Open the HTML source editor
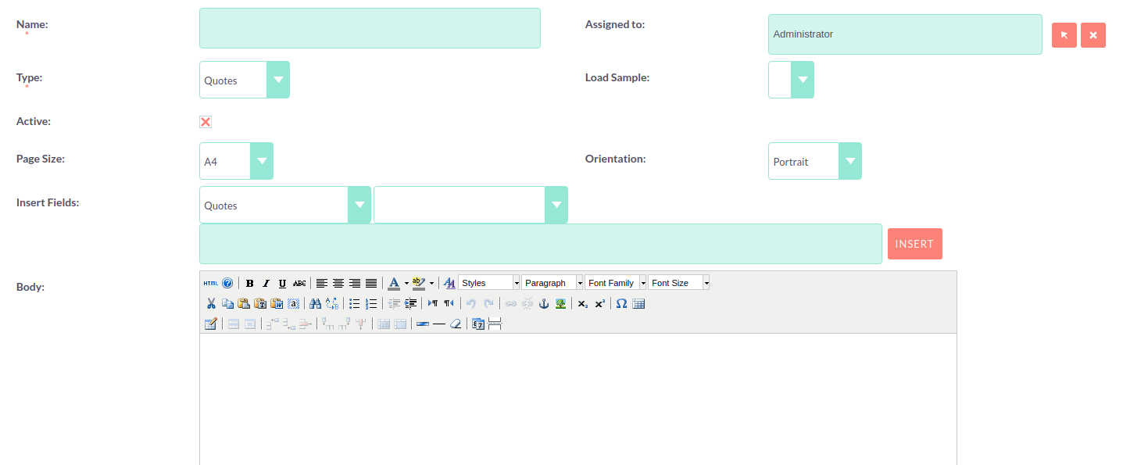Viewport: 1123px width, 465px height. click(x=210, y=283)
